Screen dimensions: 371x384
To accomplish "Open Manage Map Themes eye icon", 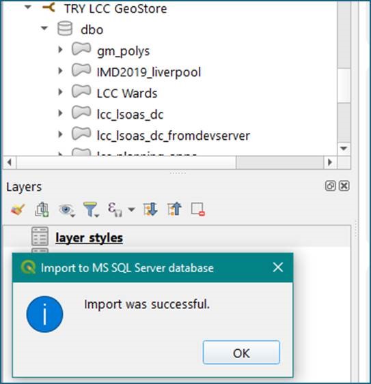I will pos(66,210).
